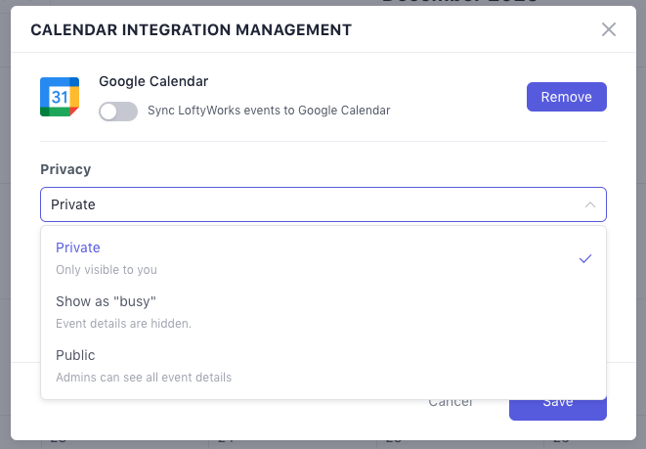Click the Google Calendar name label
Viewport: 646px width, 449px height.
[x=153, y=81]
